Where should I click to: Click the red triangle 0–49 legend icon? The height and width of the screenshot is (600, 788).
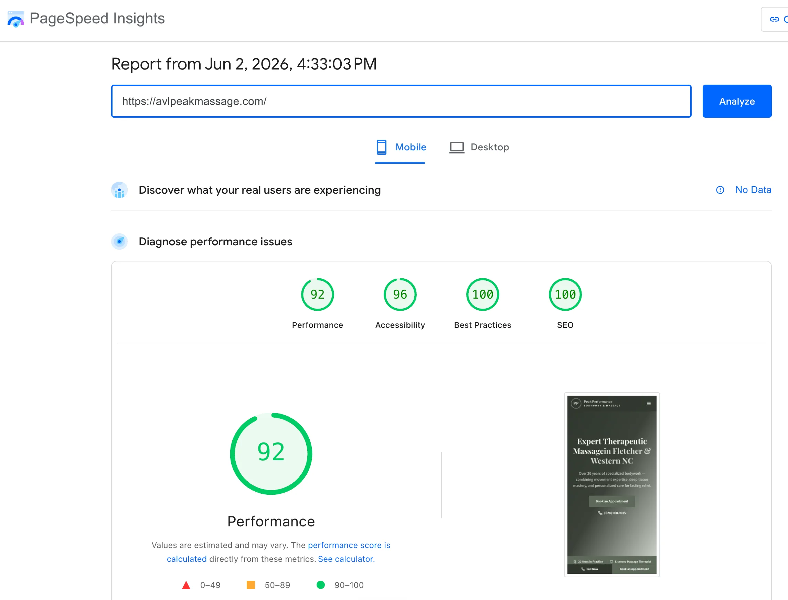(x=186, y=585)
